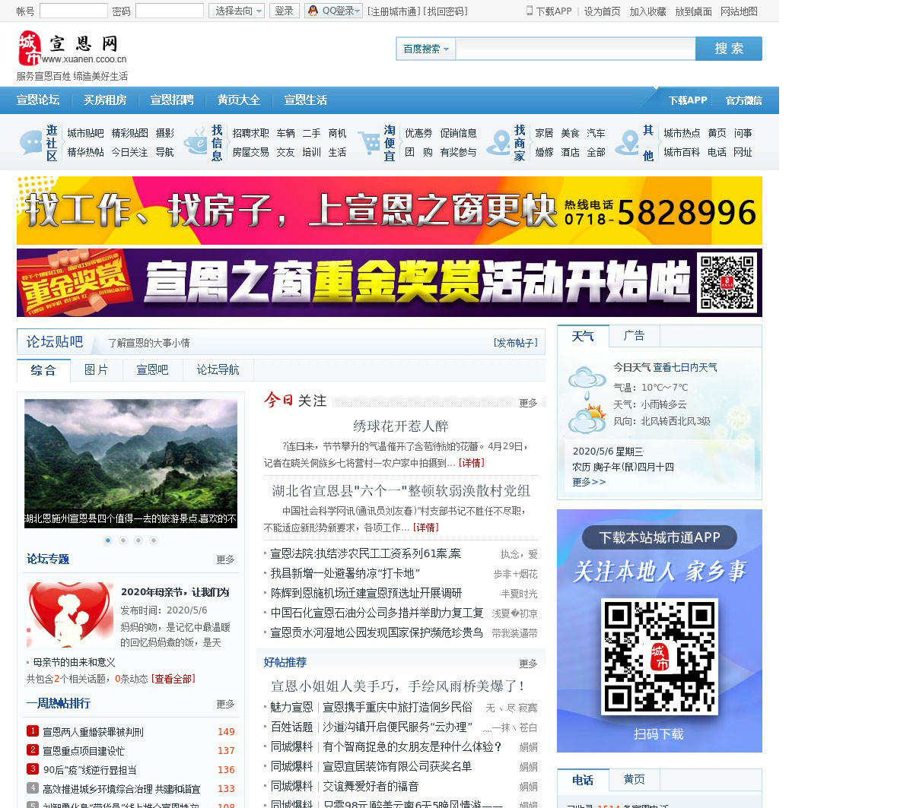This screenshot has height=808, width=913.
Task: Select the fourth carousel dot under the photo
Action: tap(154, 540)
